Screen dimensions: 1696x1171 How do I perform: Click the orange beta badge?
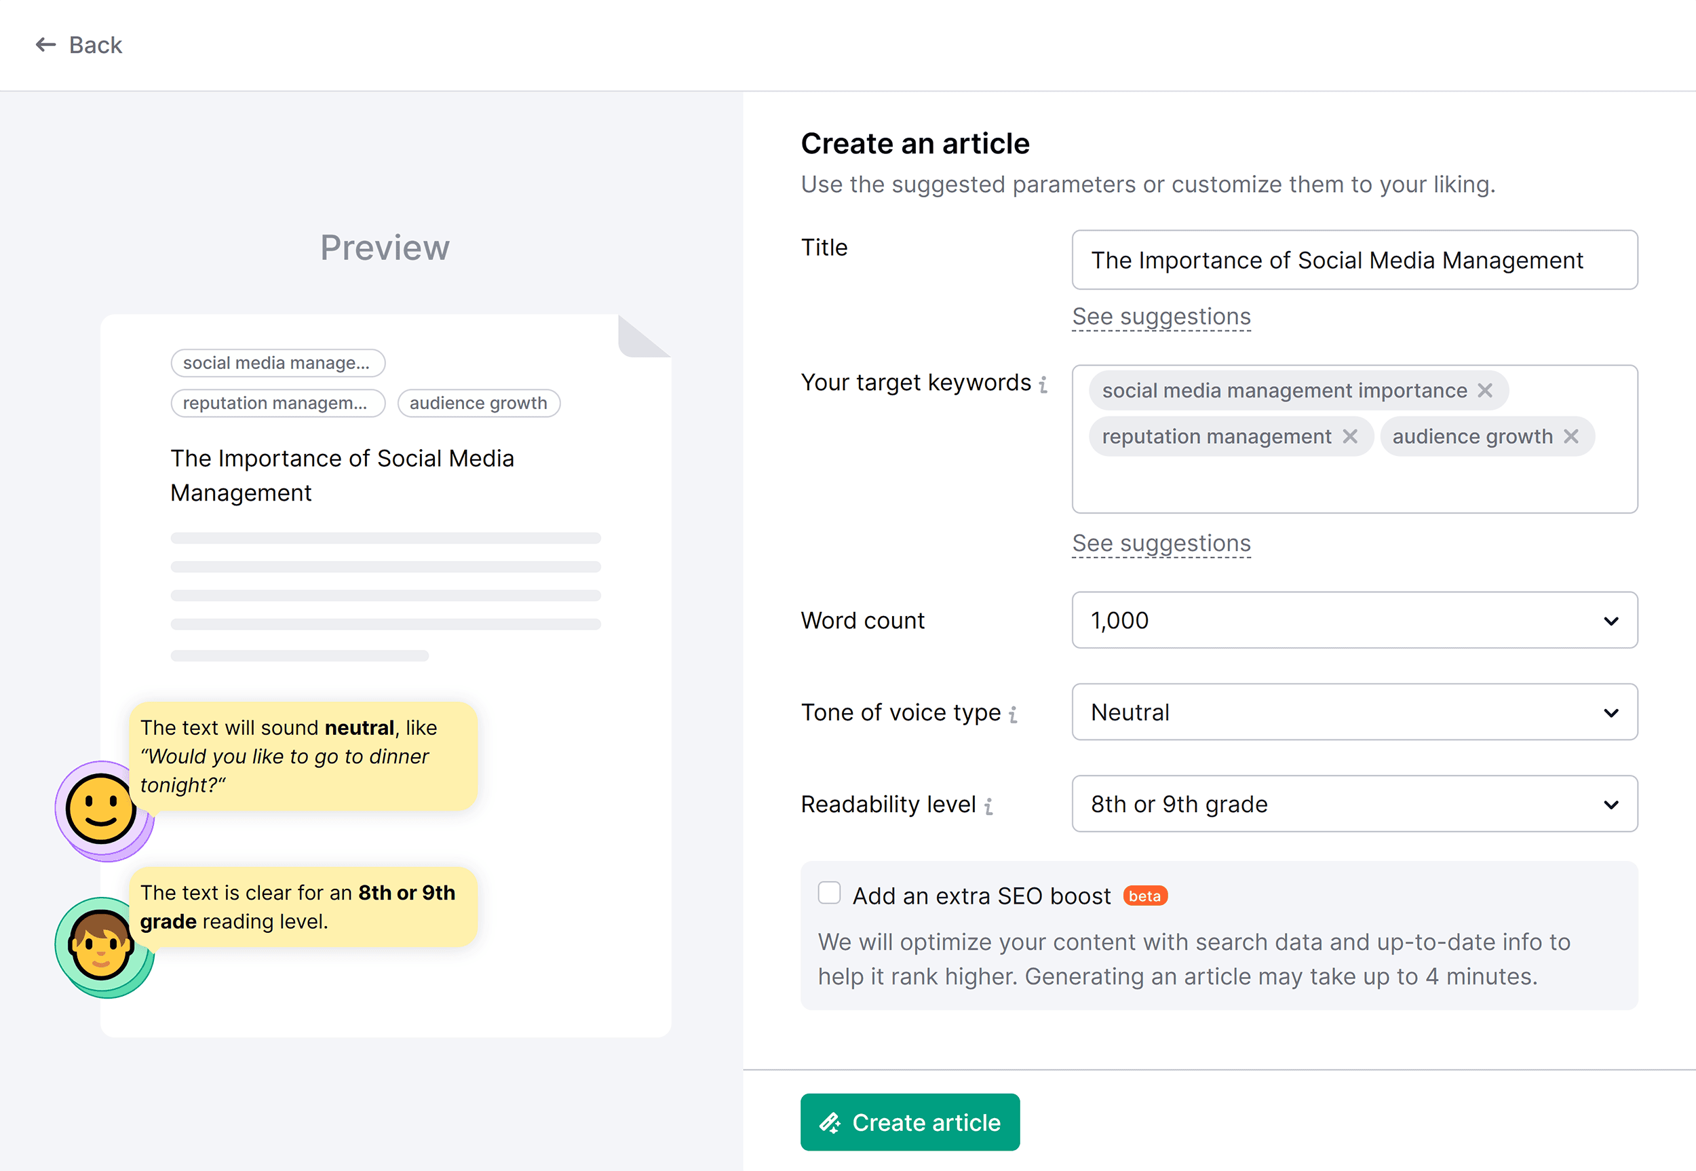[x=1144, y=896]
